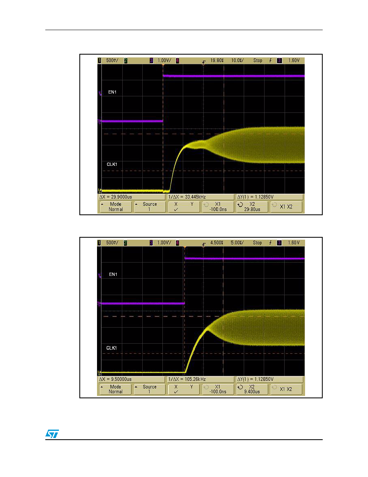Click EN1 label in top scope capture
Screen dimensions: 368x477
click(x=112, y=92)
